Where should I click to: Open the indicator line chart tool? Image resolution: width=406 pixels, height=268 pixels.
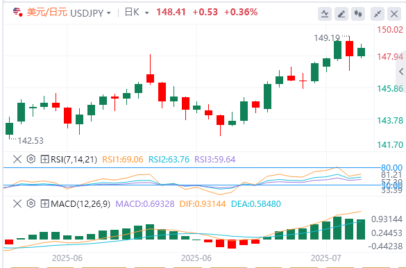coord(325,14)
